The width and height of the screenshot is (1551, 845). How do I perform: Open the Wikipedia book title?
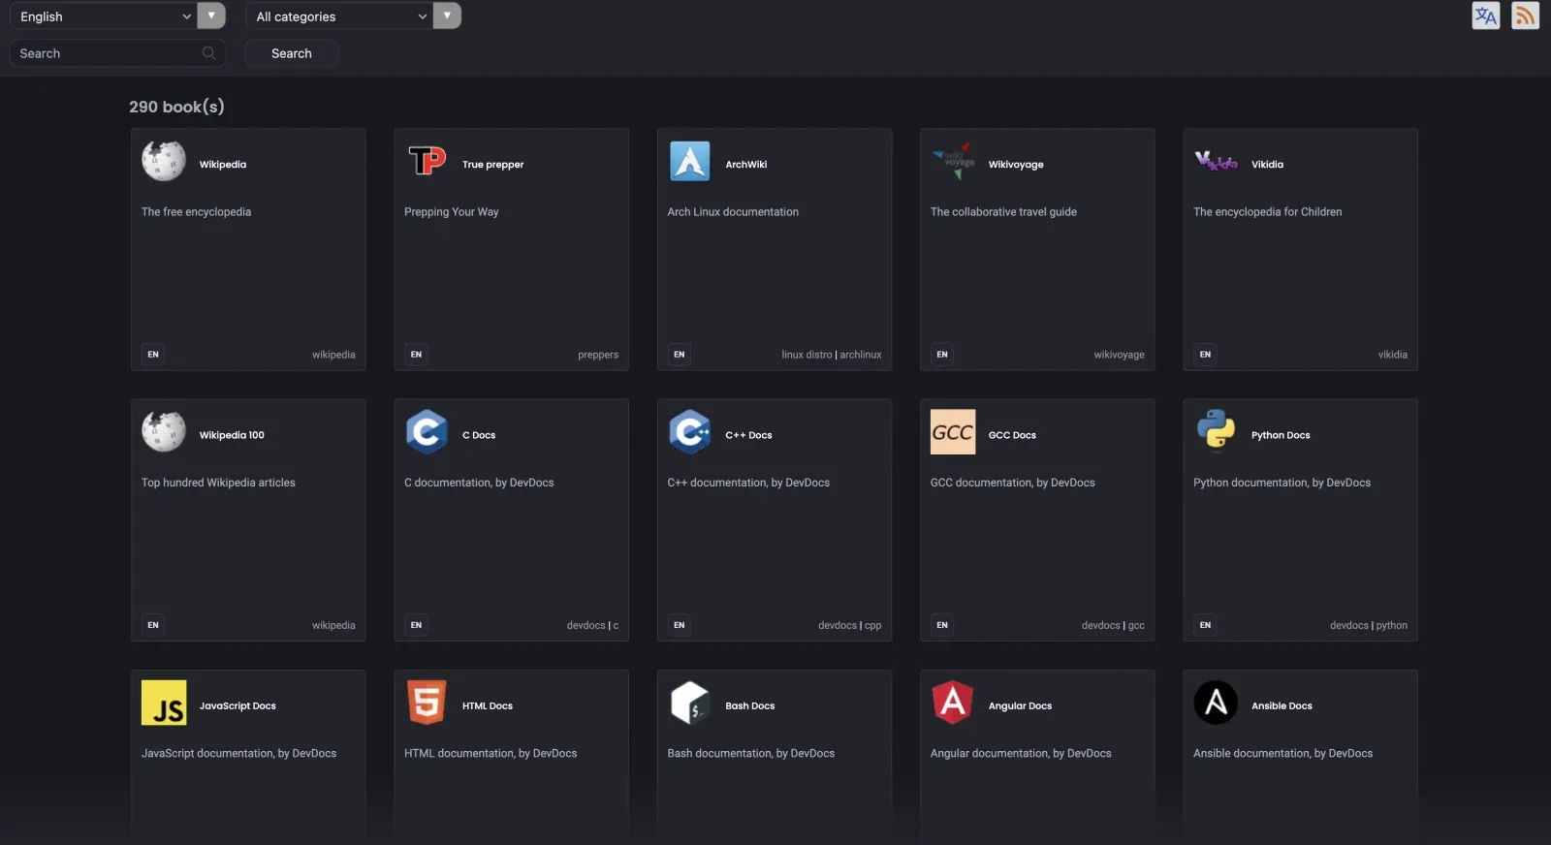[223, 165]
